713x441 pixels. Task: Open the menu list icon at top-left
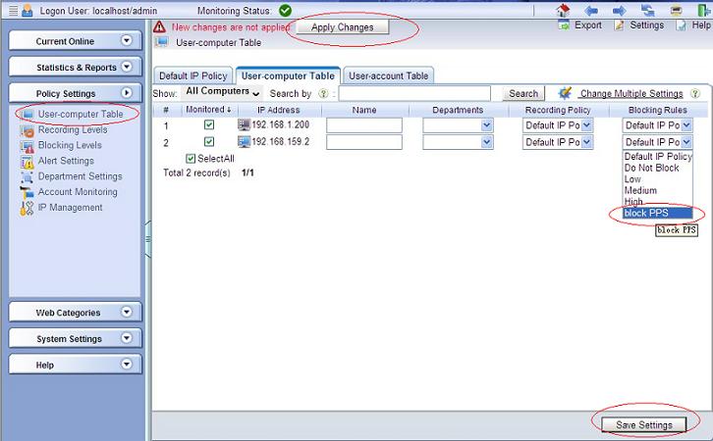coord(14,10)
